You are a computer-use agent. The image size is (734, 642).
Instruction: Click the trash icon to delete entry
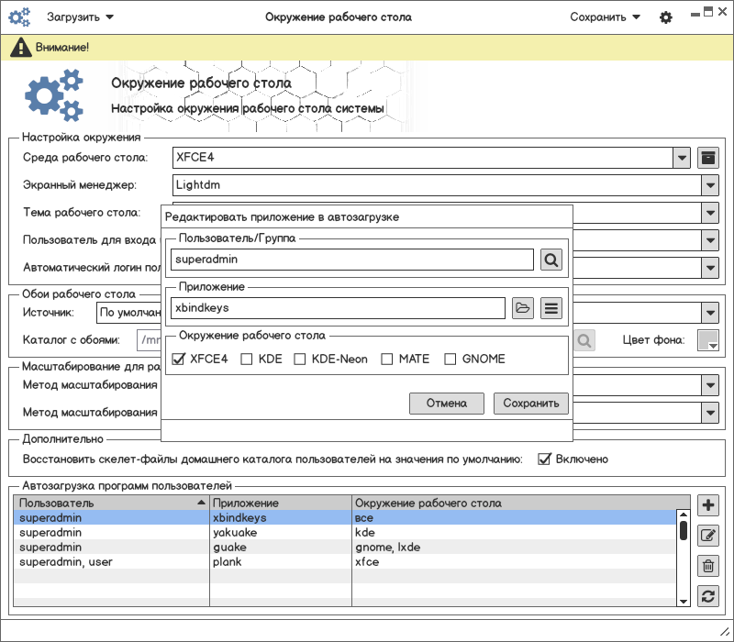coord(707,566)
